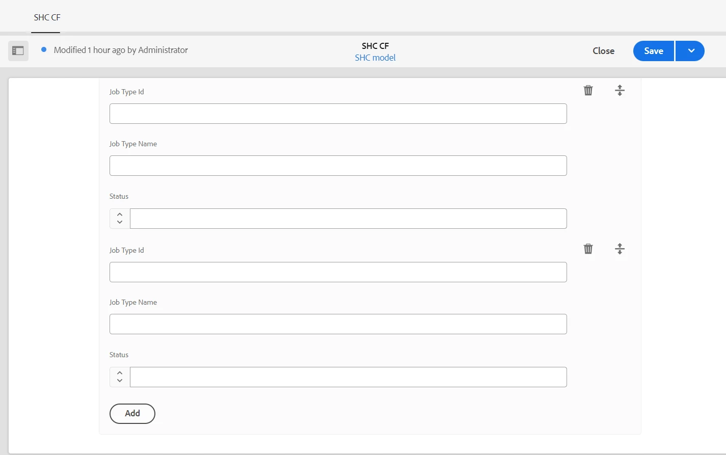Image resolution: width=726 pixels, height=455 pixels.
Task: Decrement second Status stepper down arrow
Action: click(x=120, y=381)
